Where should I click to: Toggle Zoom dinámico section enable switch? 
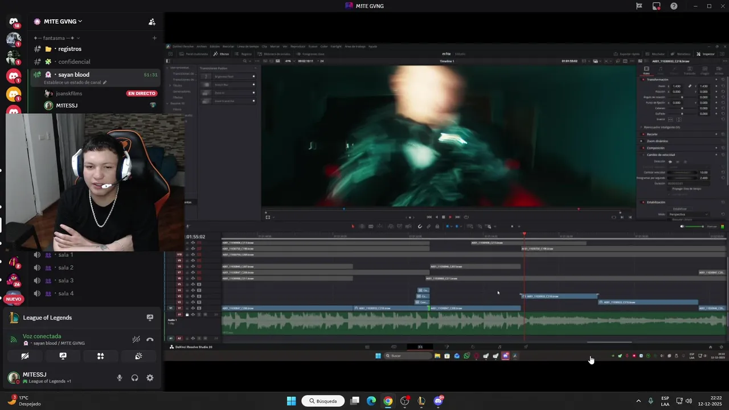[x=641, y=141]
